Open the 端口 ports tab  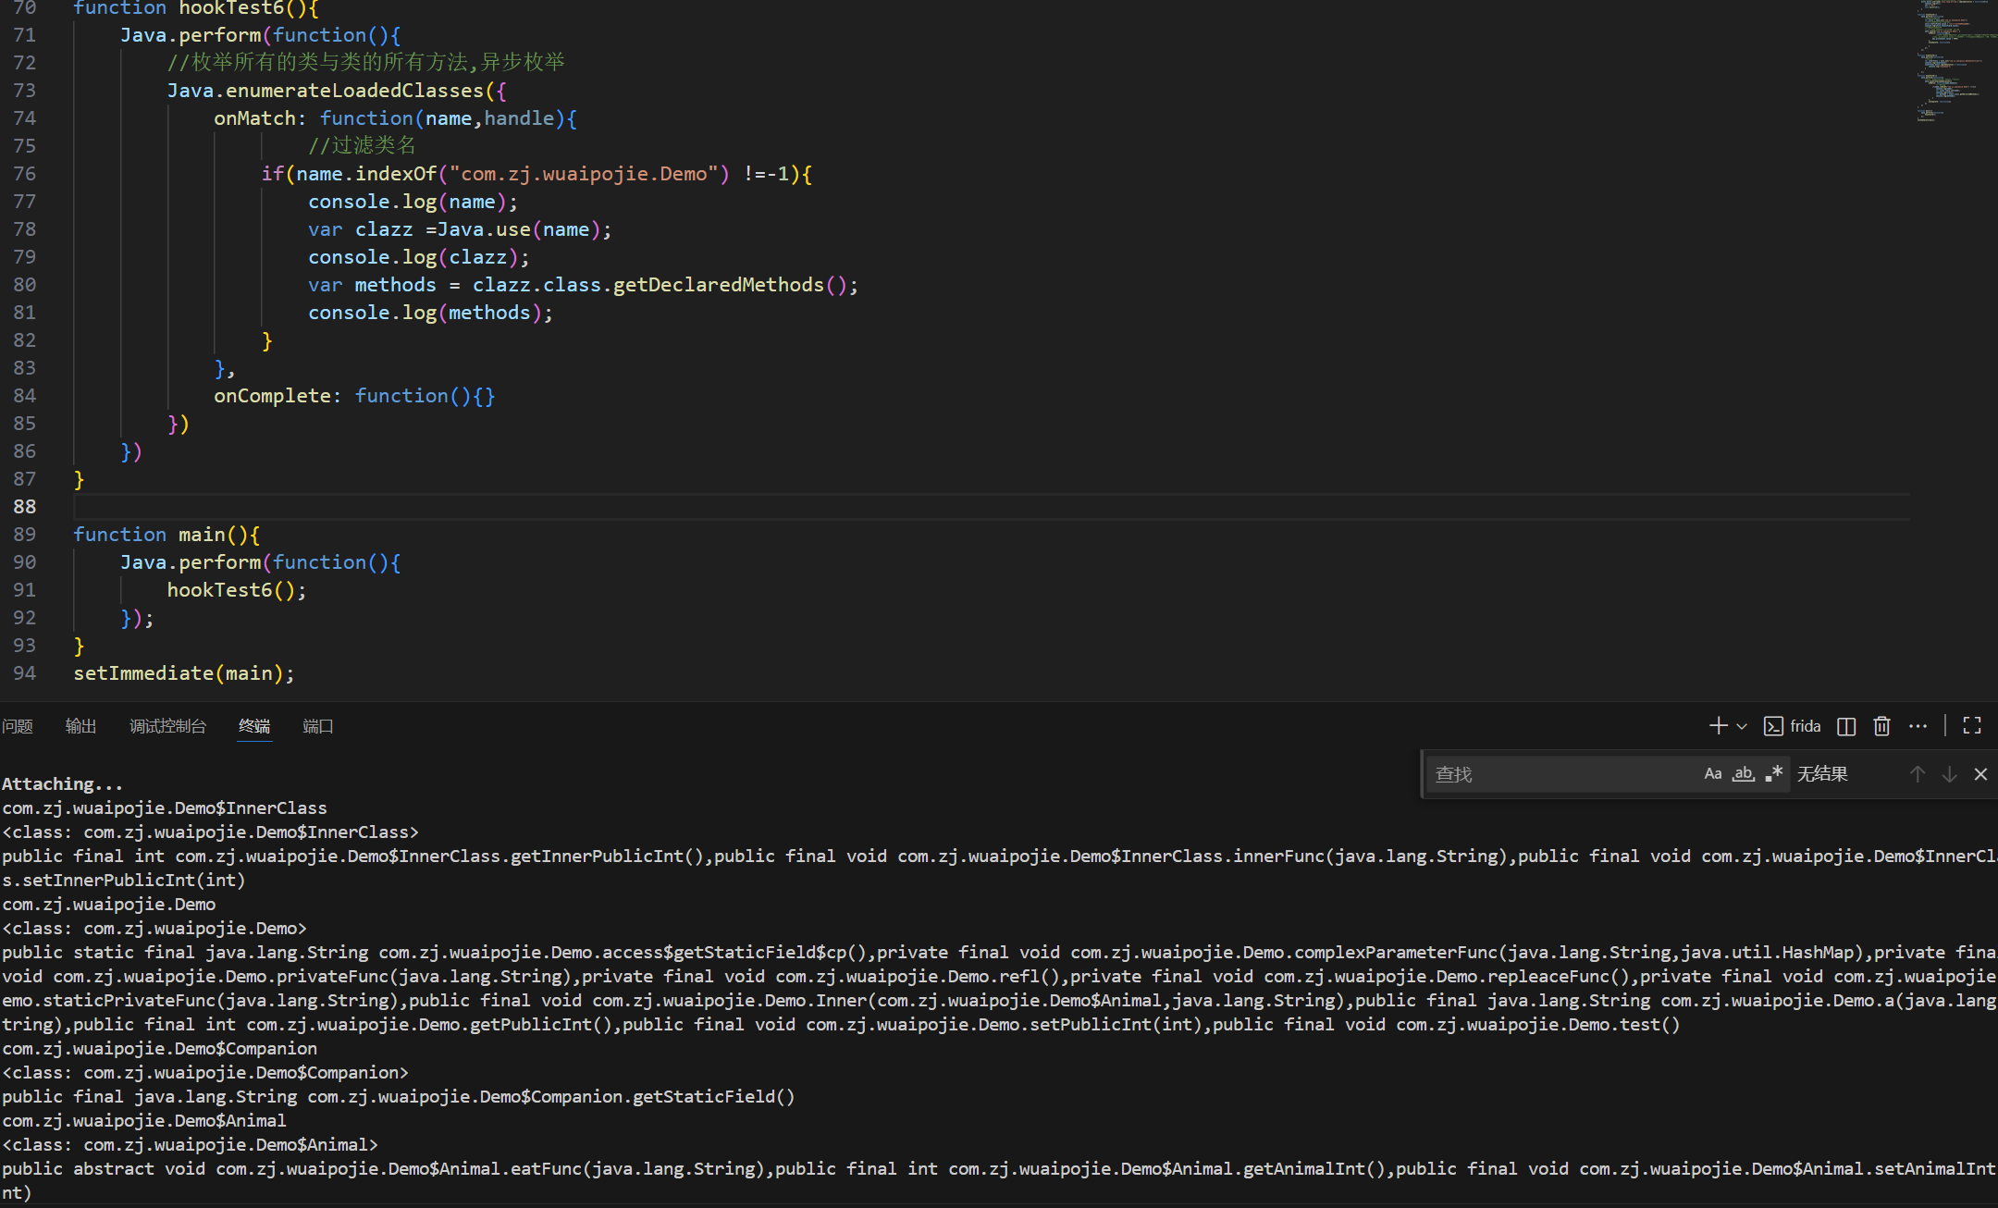pyautogui.click(x=317, y=726)
